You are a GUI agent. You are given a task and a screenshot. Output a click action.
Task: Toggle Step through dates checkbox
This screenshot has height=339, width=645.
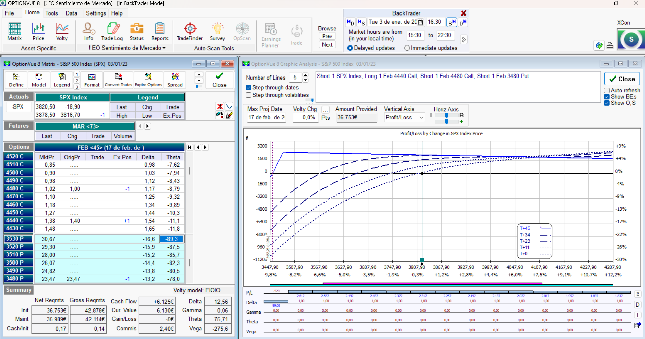249,87
